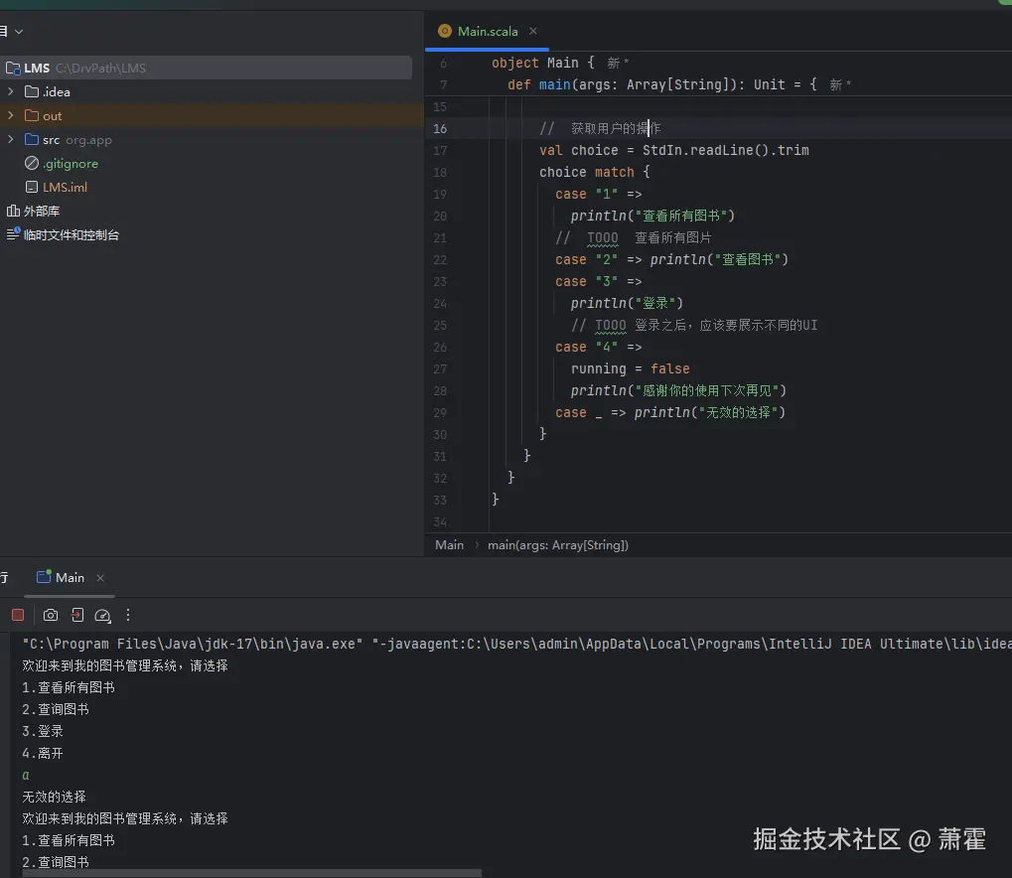Click 'println("感谢你的使用下次再见")' line
The height and width of the screenshot is (878, 1012).
click(678, 390)
